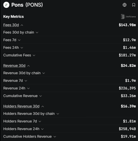Screen dimensions: 138x141
Task: Collapse the Revenue 30d section chevron
Action: click(x=28, y=66)
